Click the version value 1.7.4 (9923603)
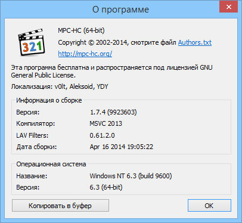The width and height of the screenshot is (242, 223). (x=113, y=112)
